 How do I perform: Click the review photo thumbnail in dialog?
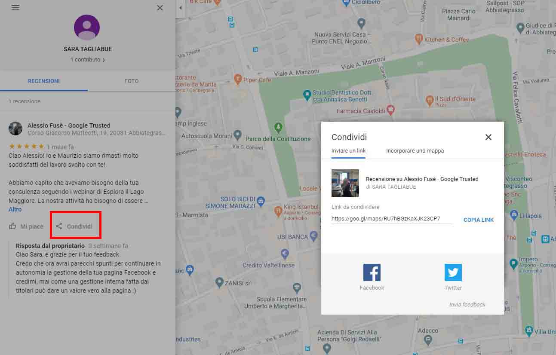345,183
